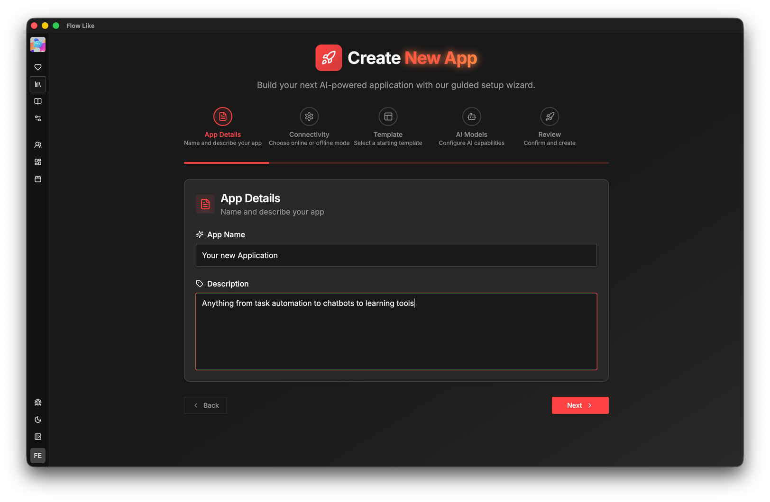Toggle dark mode with moon icon
The width and height of the screenshot is (770, 502).
pos(38,420)
